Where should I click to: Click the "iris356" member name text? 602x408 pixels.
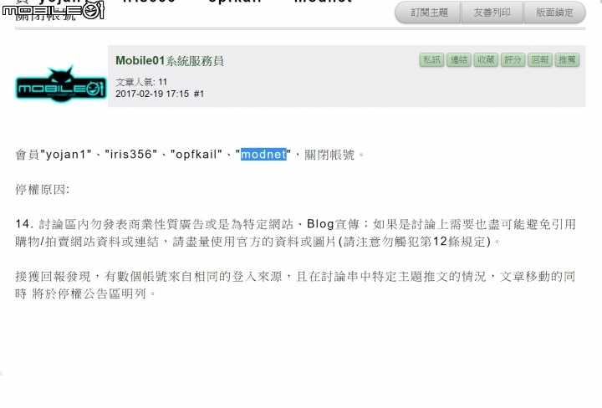(131, 155)
